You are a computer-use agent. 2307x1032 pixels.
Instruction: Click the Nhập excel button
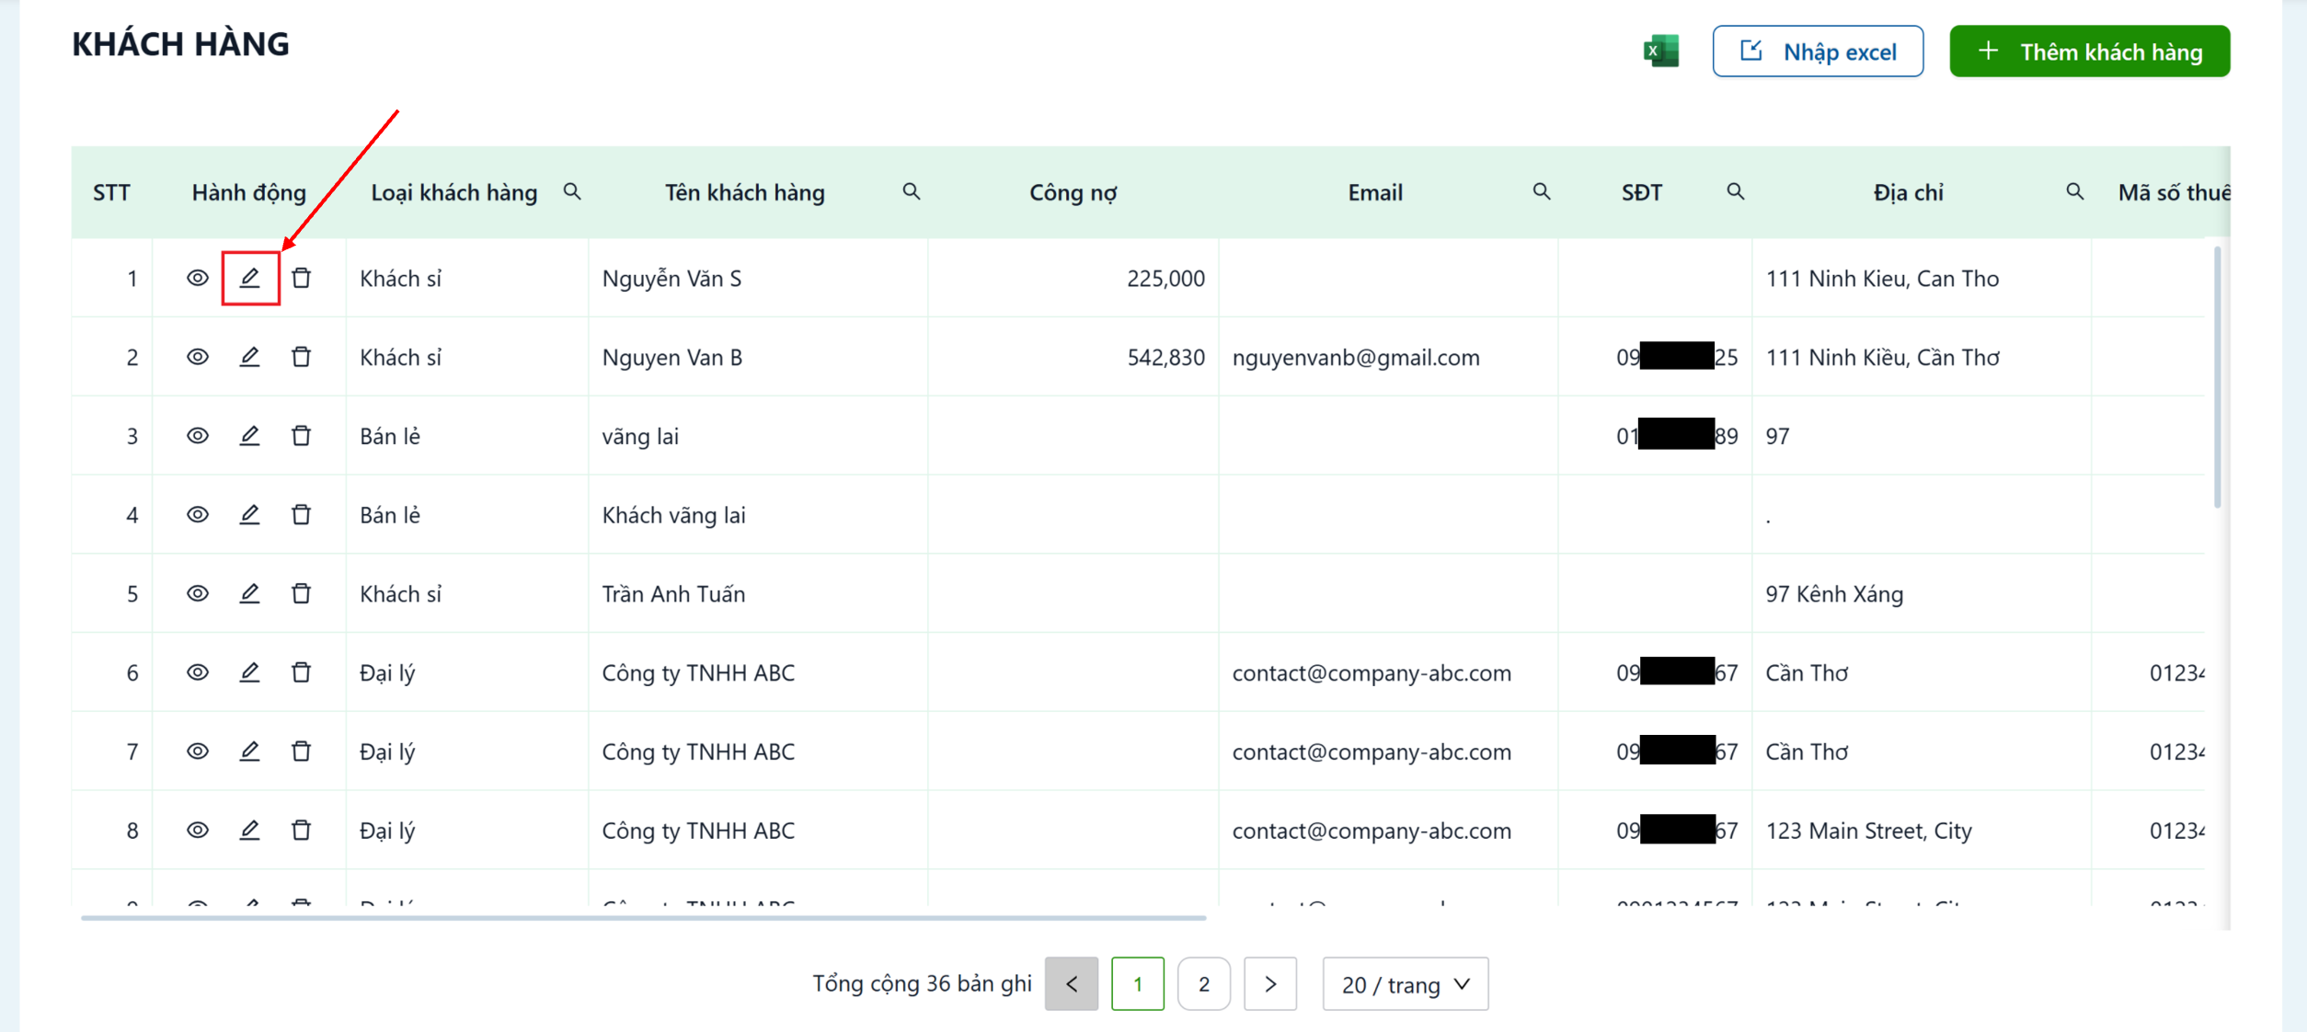pyautogui.click(x=1818, y=52)
